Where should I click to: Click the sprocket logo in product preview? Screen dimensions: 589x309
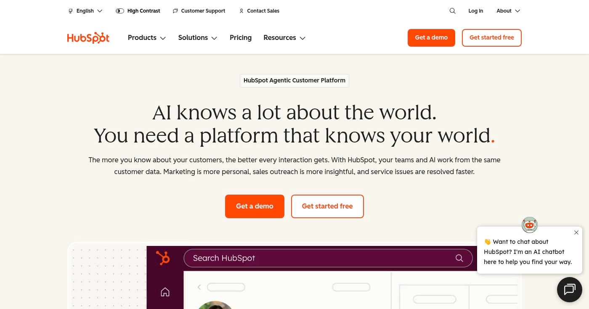coord(163,258)
